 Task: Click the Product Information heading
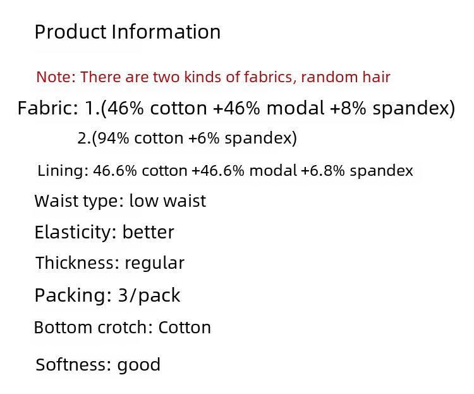pyautogui.click(x=128, y=32)
